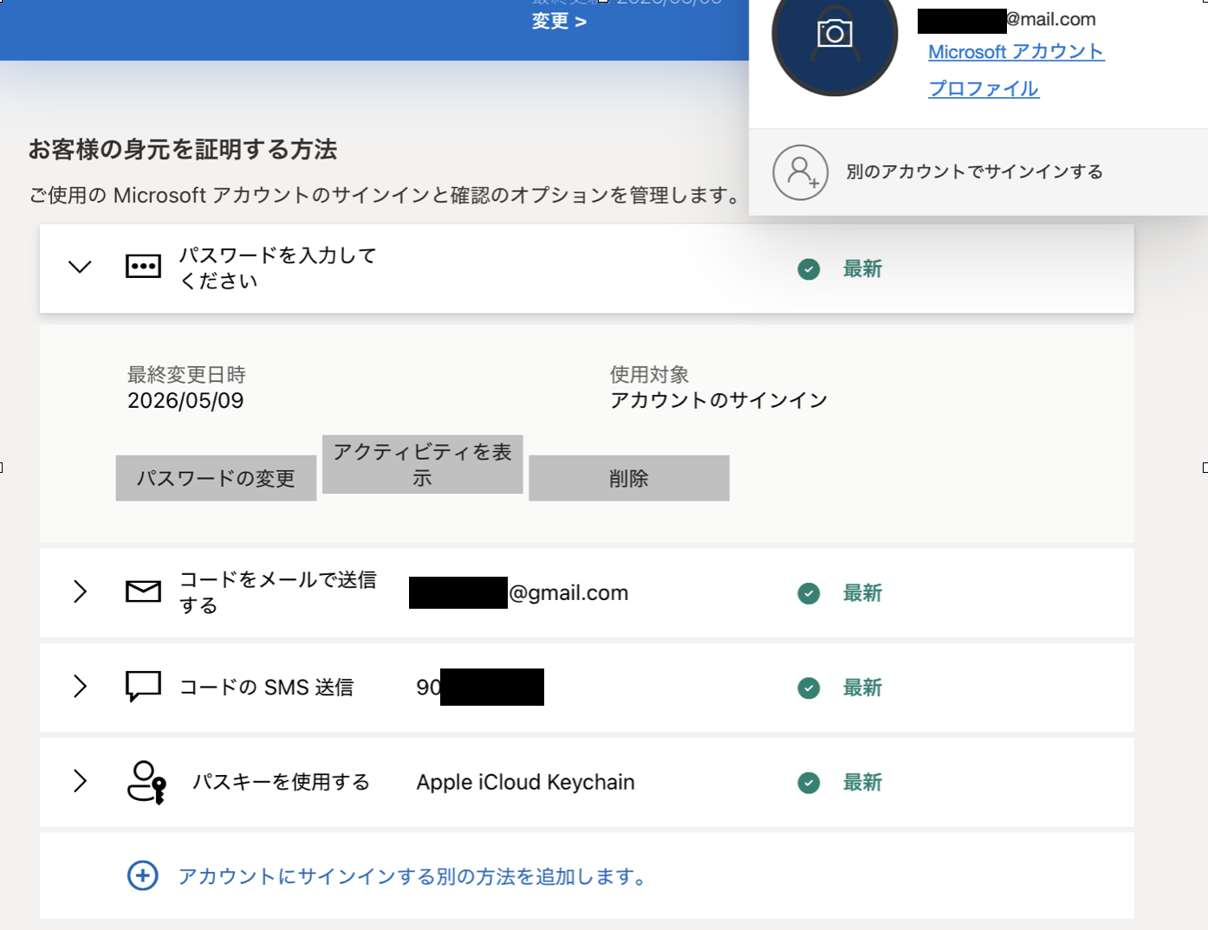Select 別のアカウントでサインインする option
The image size is (1208, 930).
[974, 171]
